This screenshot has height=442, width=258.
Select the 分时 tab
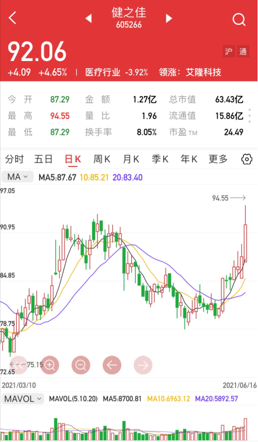14,159
